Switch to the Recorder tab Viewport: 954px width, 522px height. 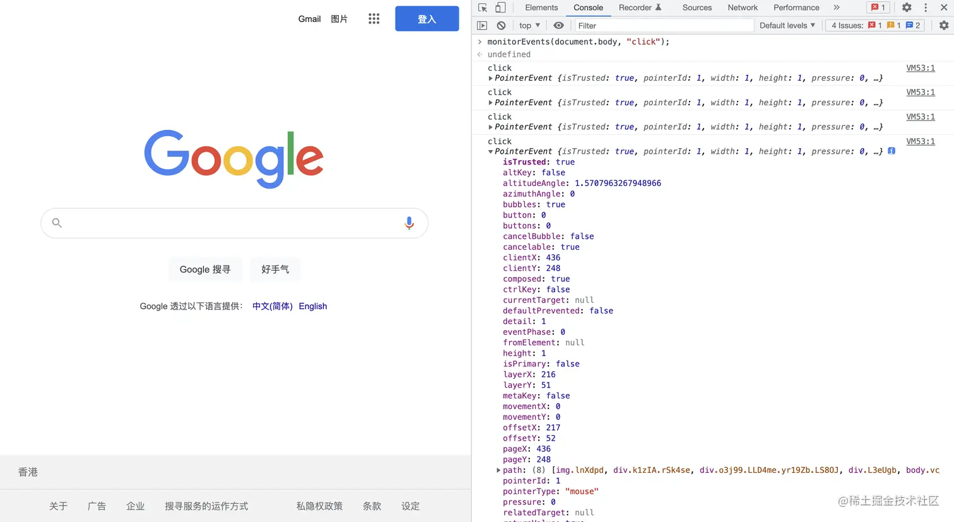coord(640,8)
